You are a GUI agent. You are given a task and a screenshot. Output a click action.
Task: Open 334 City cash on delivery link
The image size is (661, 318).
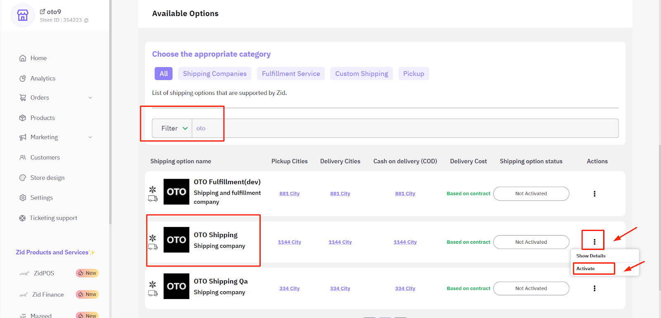click(x=405, y=288)
